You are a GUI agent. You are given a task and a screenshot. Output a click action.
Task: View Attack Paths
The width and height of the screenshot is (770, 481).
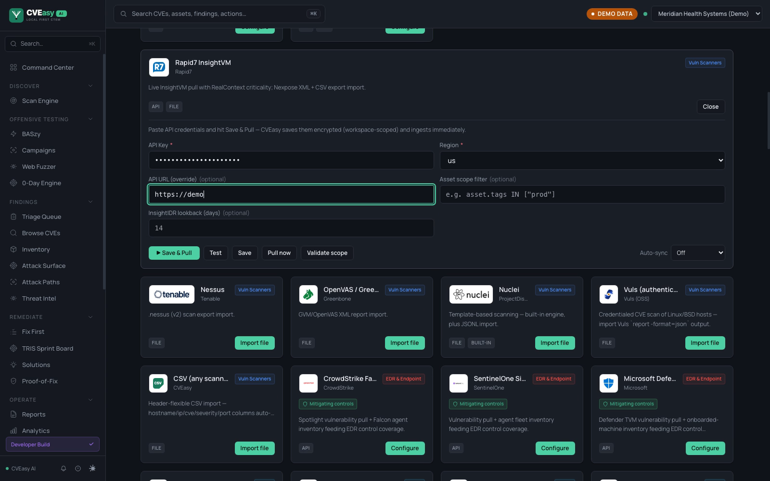point(40,282)
